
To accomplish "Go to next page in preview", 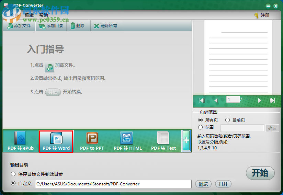I will [260, 100].
